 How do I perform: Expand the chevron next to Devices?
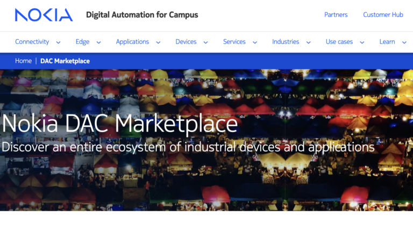coord(206,42)
